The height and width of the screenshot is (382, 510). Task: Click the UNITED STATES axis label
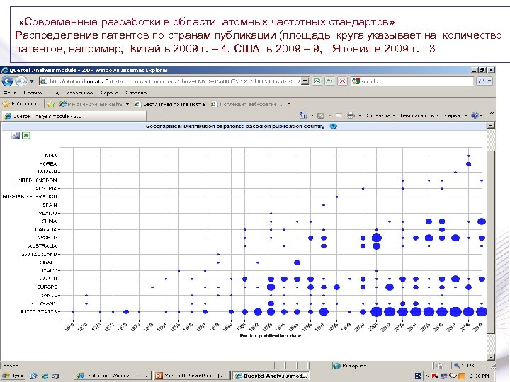point(38,311)
